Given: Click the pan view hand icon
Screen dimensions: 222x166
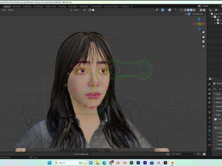Looking at the screenshot, I should pyautogui.click(x=203, y=37).
